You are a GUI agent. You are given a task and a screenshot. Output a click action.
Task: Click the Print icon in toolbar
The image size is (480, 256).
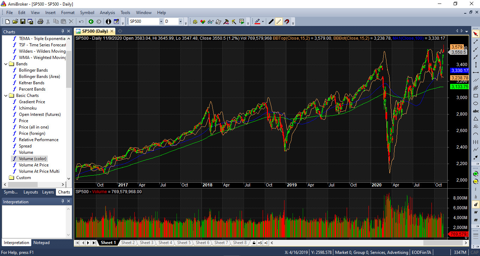[40, 22]
